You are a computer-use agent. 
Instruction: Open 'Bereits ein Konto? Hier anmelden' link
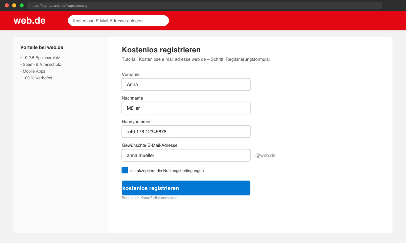click(x=150, y=198)
